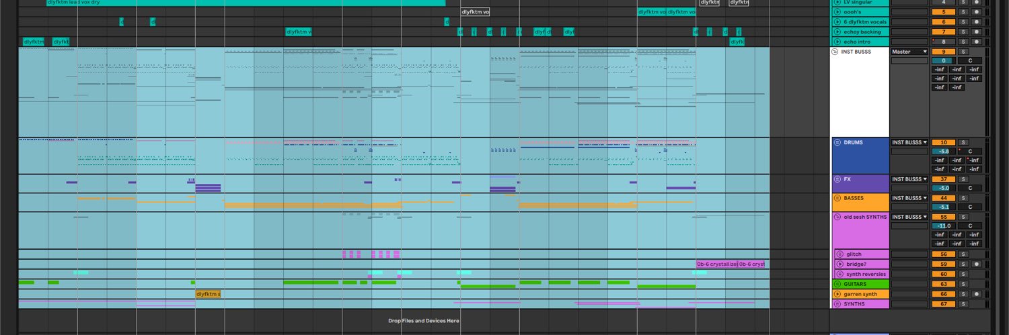Select the dlyfktm v clip on echoy backing track
The width and height of the screenshot is (1009, 335).
pos(298,32)
